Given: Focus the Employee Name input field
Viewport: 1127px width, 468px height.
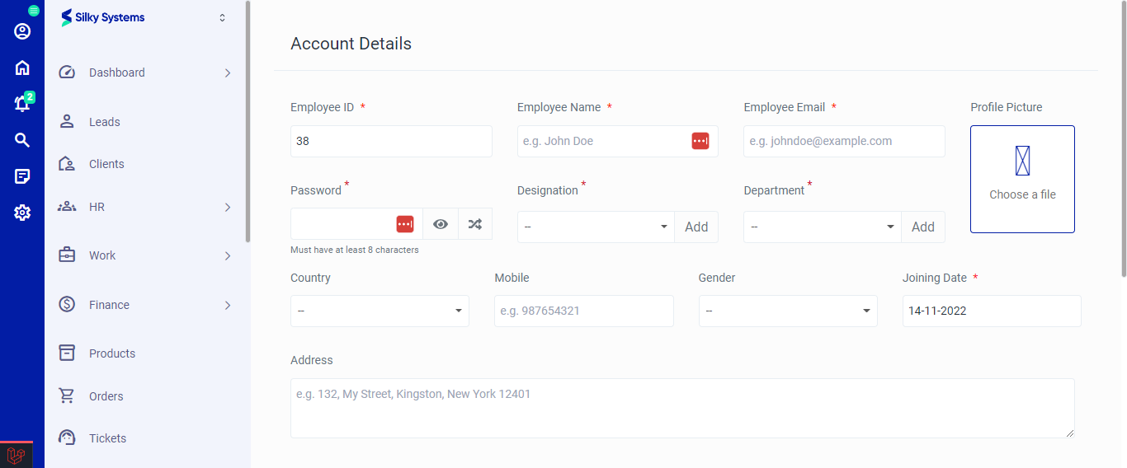Looking at the screenshot, I should (x=618, y=141).
